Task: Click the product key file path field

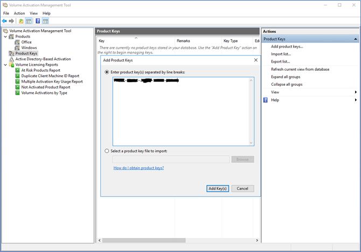Action: pos(171,159)
